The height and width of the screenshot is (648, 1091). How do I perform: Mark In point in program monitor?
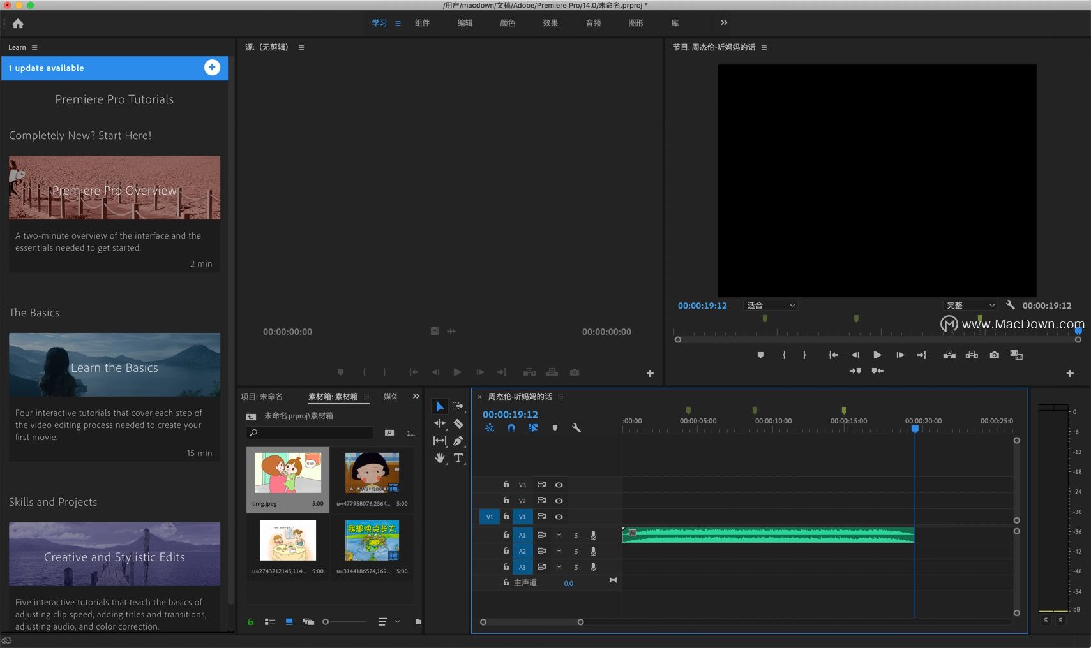tap(784, 355)
